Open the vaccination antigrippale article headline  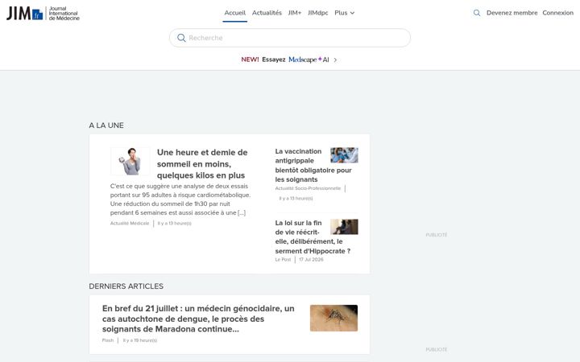click(x=313, y=166)
